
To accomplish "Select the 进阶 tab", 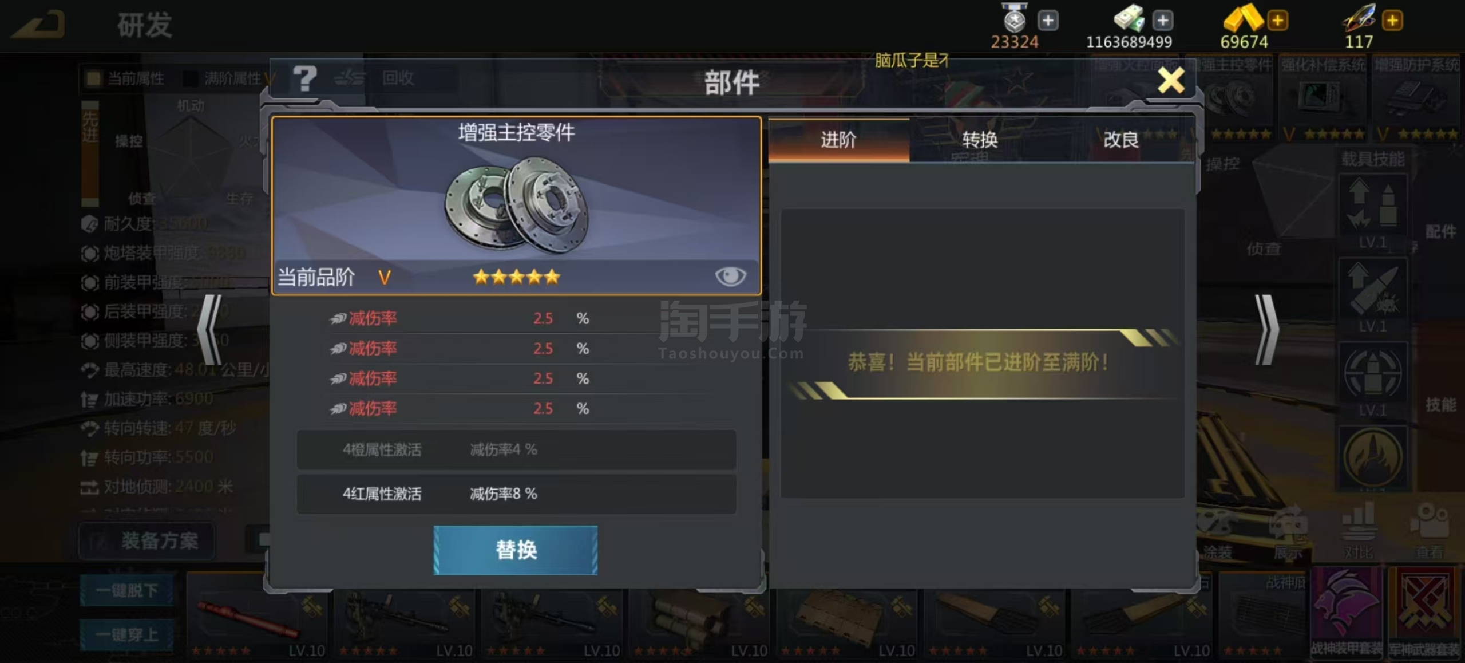I will (x=839, y=140).
